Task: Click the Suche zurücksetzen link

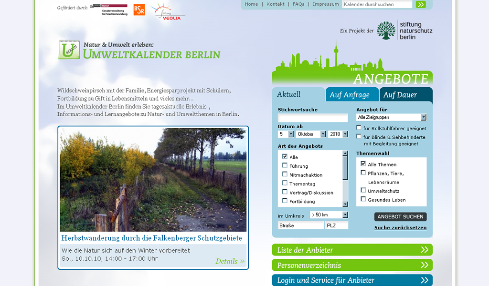Action: click(401, 227)
